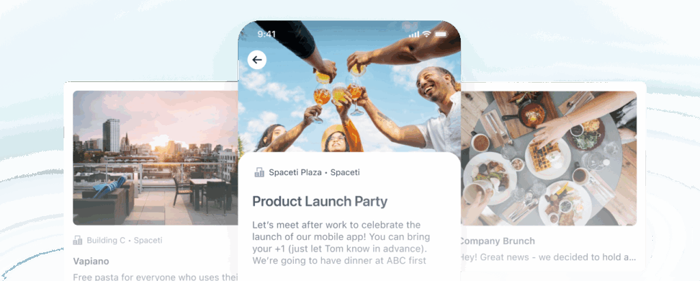Open the Company Brunch event title
This screenshot has width=700, height=281.
(498, 241)
